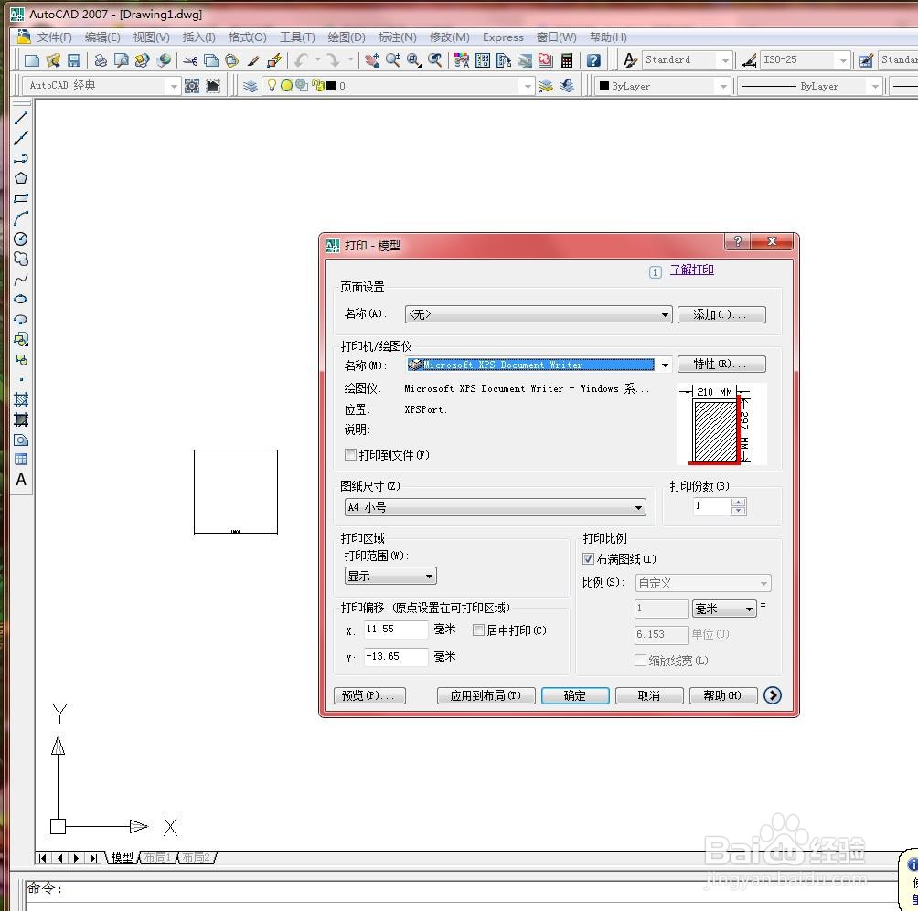Click the 确定 button
This screenshot has height=911, width=918.
click(575, 695)
